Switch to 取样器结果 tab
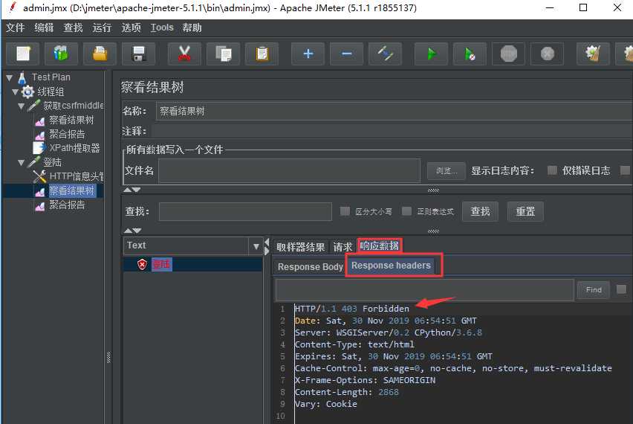Viewport: 633px width, 424px height. [x=301, y=246]
